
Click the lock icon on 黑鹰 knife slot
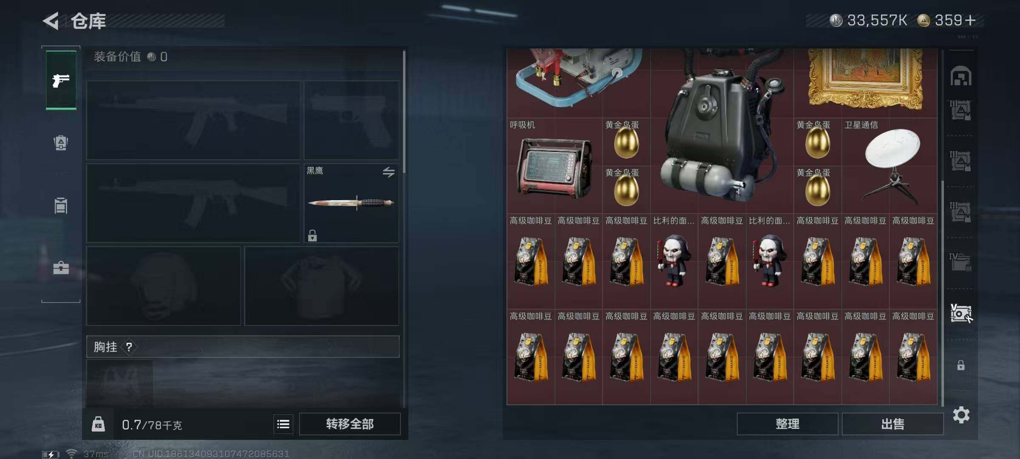coord(312,235)
